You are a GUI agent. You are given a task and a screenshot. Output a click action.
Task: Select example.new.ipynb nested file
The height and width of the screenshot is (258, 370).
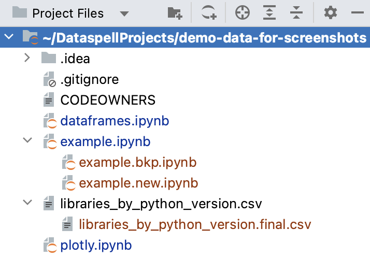point(139,183)
